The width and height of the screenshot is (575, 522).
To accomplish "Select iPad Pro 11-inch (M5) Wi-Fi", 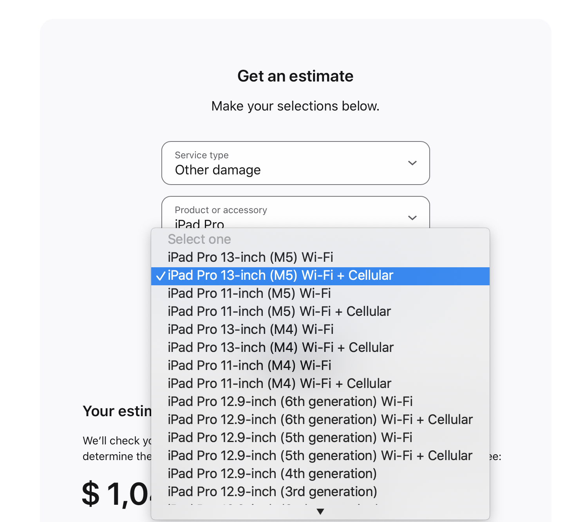I will point(250,294).
